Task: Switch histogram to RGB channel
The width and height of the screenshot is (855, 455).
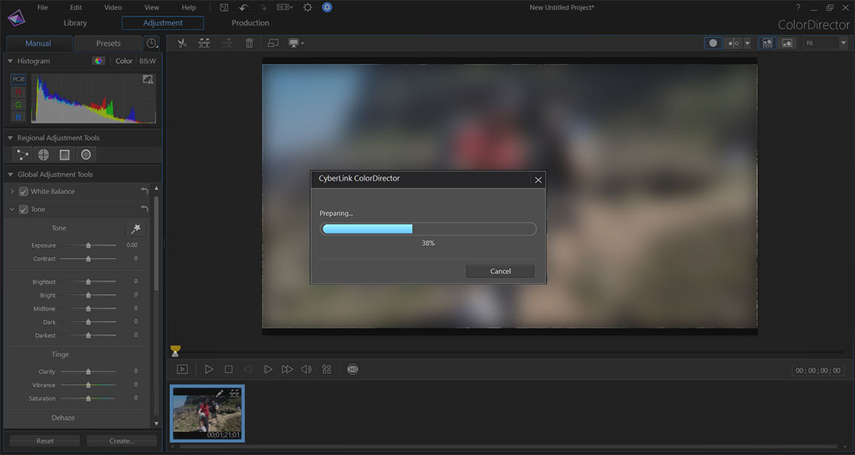Action: pos(19,79)
